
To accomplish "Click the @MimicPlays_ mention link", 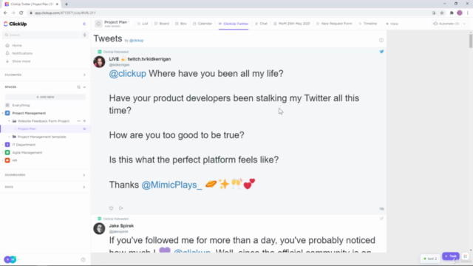I will tap(171, 185).
